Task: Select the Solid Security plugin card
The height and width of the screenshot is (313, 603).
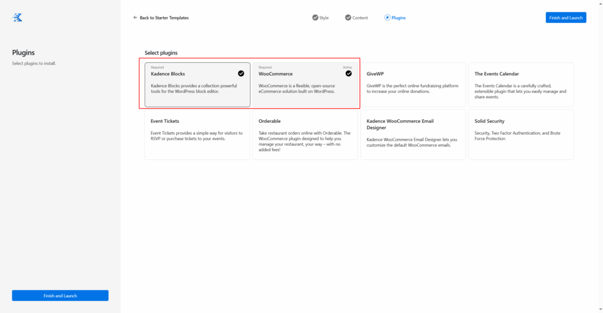Action: click(x=521, y=135)
